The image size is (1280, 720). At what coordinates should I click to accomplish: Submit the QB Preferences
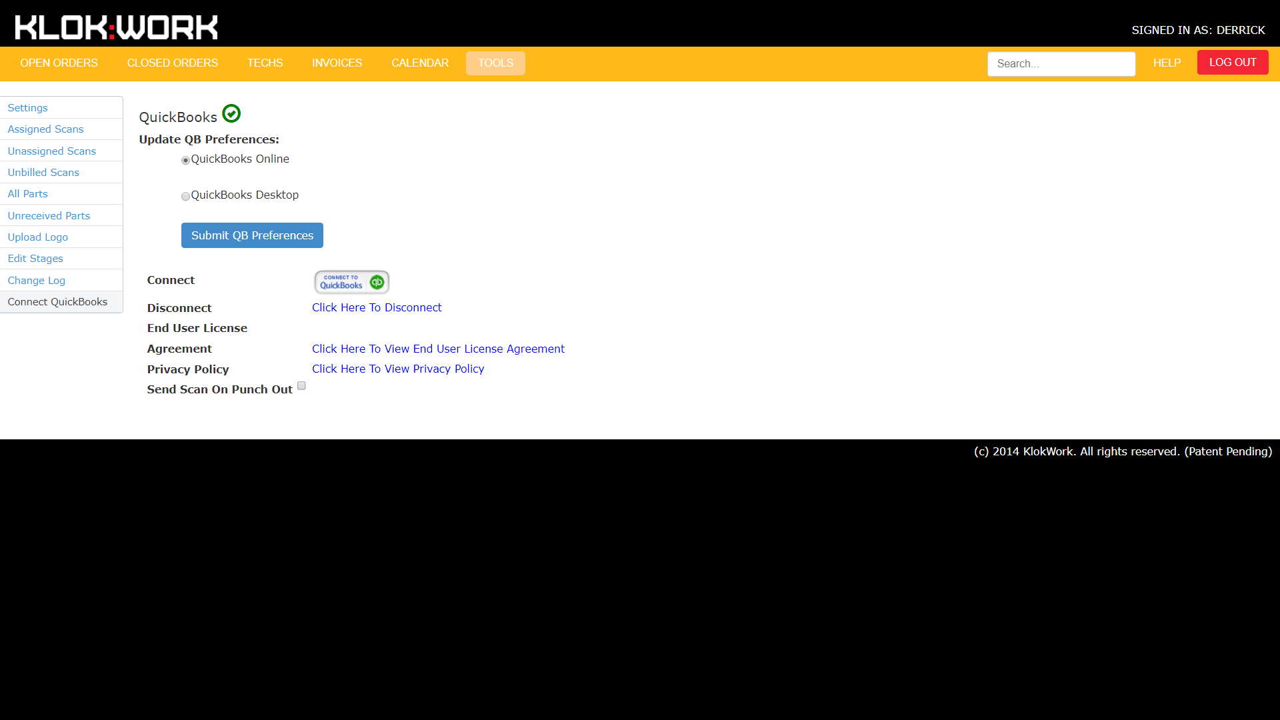[252, 235]
